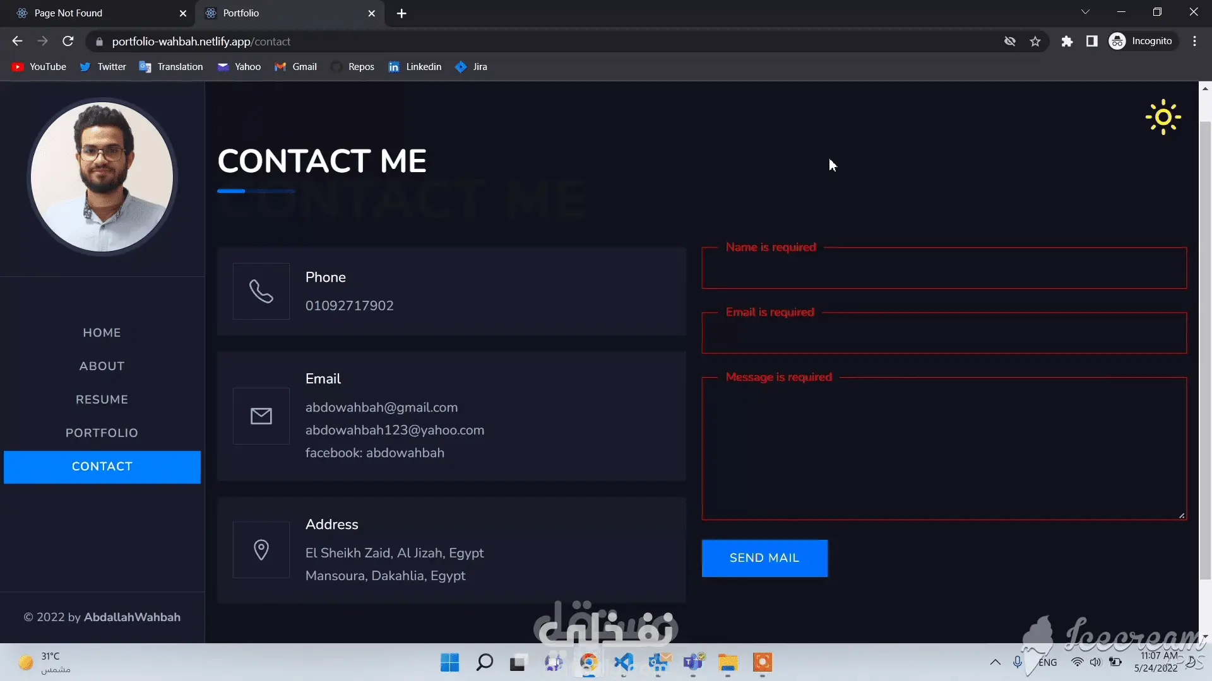Bookmark this page with the star icon
This screenshot has width=1212, height=681.
pyautogui.click(x=1035, y=42)
